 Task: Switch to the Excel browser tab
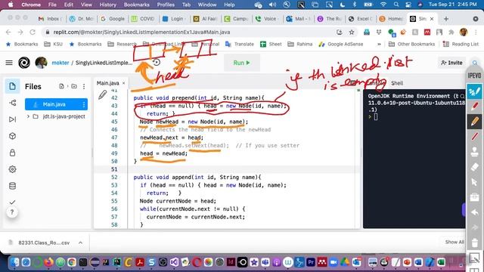pos(361,19)
